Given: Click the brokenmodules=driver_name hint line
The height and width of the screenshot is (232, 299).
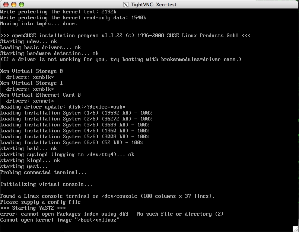Looking at the screenshot, I should (x=121, y=59).
